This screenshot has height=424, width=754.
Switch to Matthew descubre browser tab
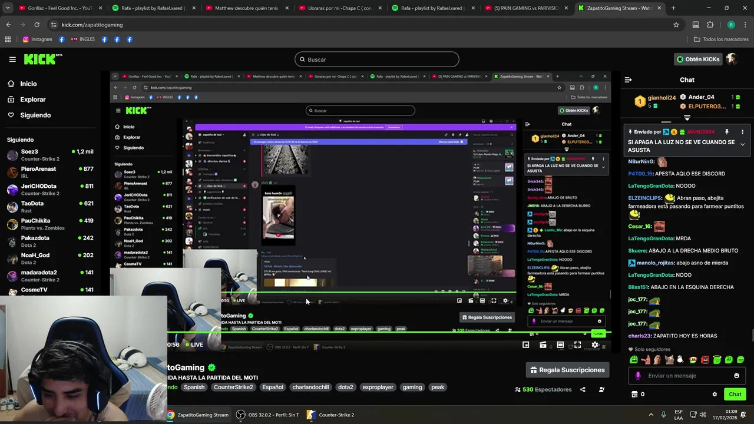tap(247, 8)
